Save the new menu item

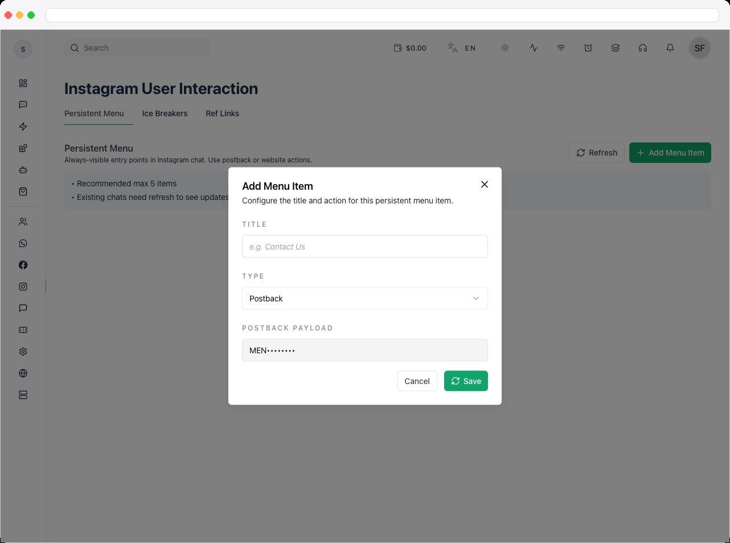click(x=466, y=381)
